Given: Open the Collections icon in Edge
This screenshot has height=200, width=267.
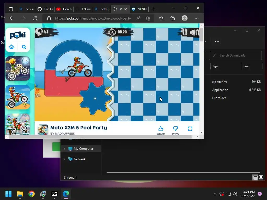Looking at the screenshot, I should [x=173, y=18].
